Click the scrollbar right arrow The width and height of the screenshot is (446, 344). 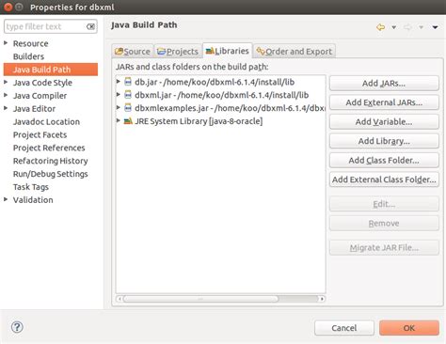322,299
